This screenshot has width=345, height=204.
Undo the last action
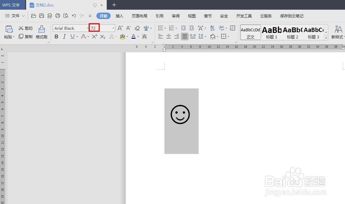(74, 16)
